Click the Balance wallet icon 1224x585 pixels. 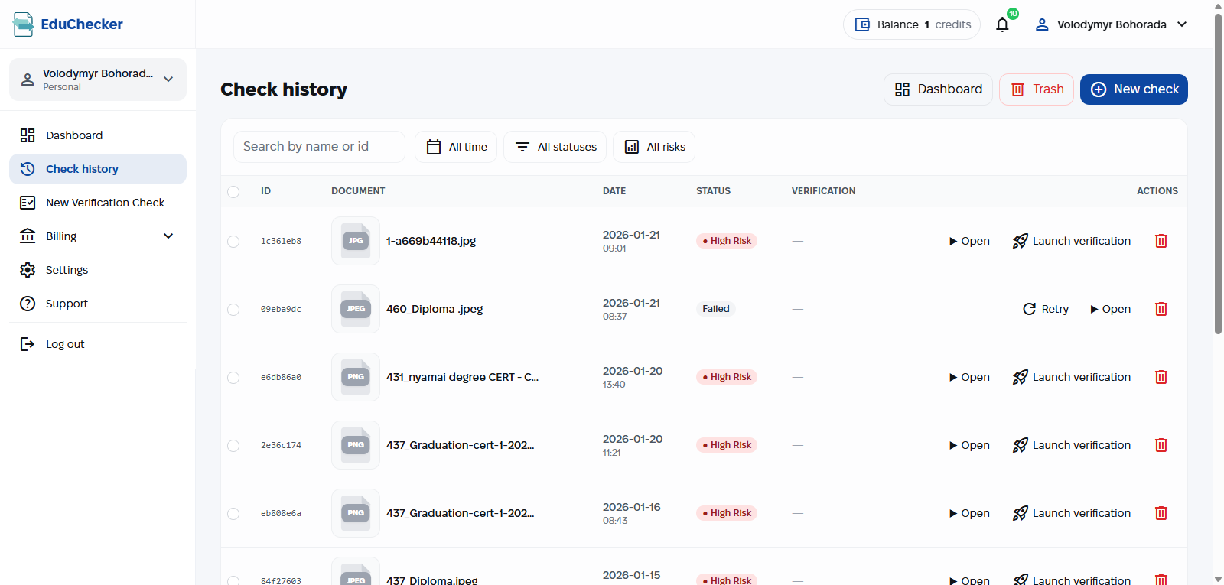click(x=862, y=24)
